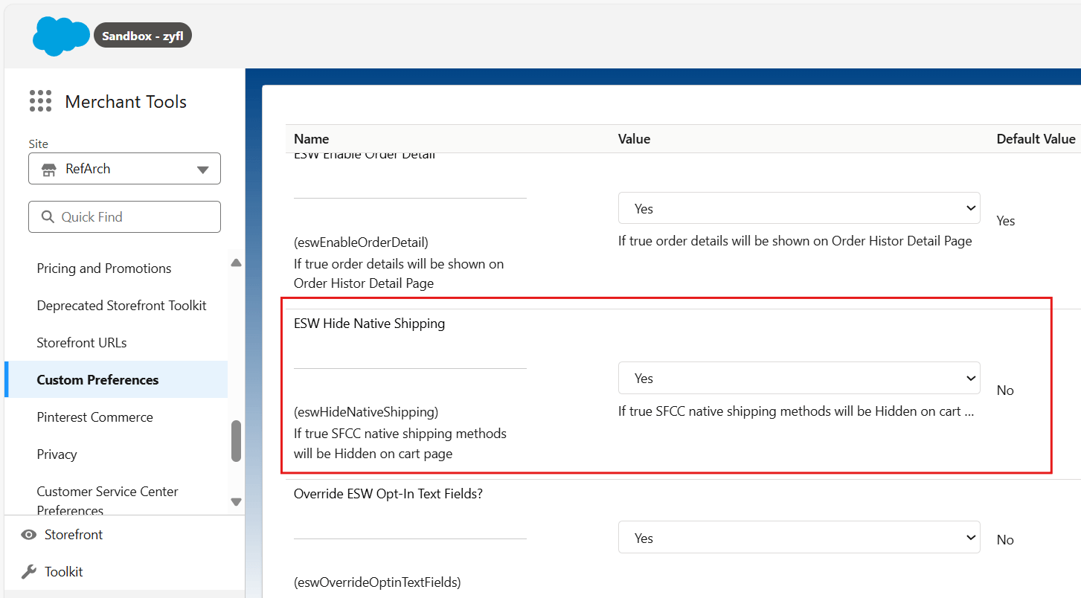Click the ESW Hide Native Shipping label
The height and width of the screenshot is (598, 1081).
(x=369, y=324)
